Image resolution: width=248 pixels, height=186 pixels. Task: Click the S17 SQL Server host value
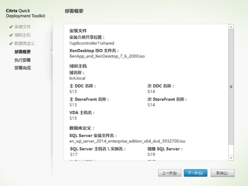(x=74, y=154)
